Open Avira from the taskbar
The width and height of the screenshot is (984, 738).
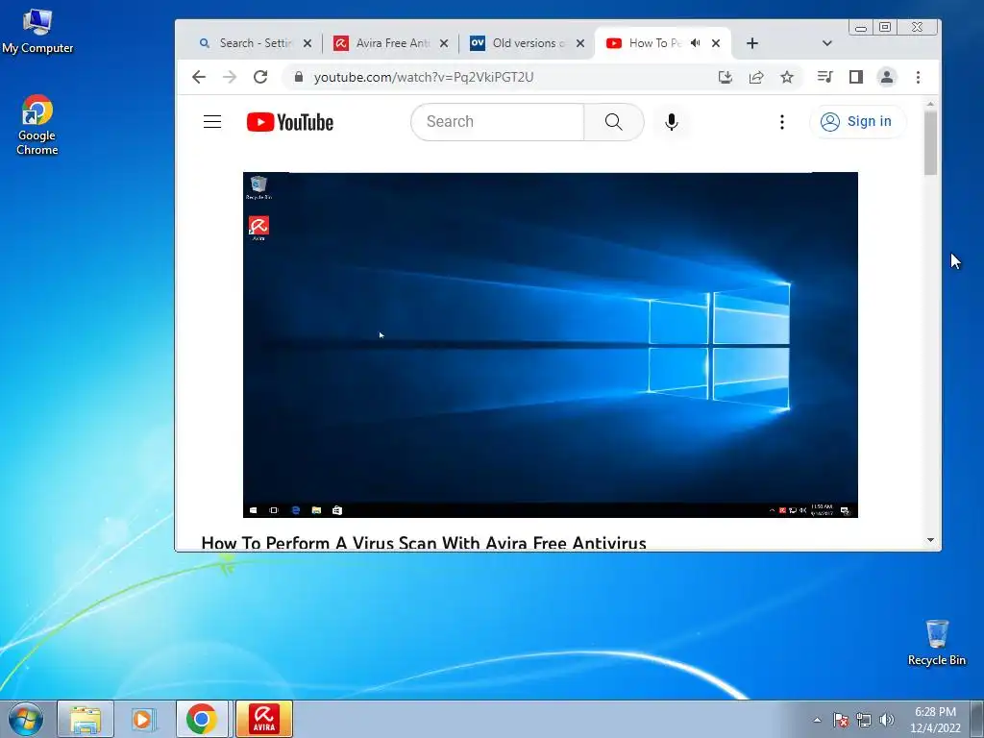[264, 719]
